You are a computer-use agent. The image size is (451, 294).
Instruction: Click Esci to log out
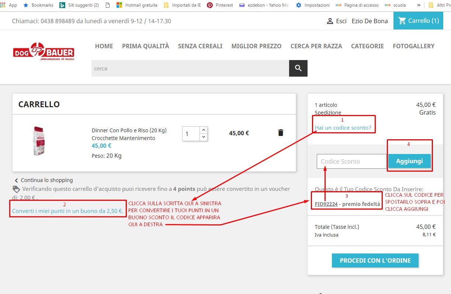(x=337, y=21)
